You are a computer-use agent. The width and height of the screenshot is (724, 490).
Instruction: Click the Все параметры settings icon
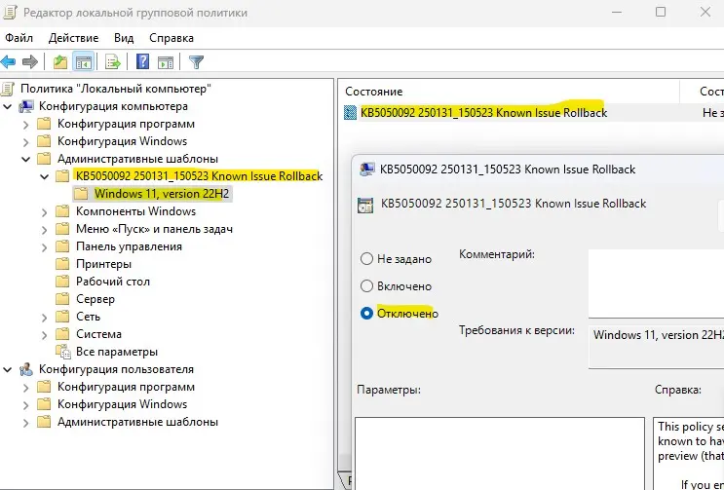tap(62, 352)
